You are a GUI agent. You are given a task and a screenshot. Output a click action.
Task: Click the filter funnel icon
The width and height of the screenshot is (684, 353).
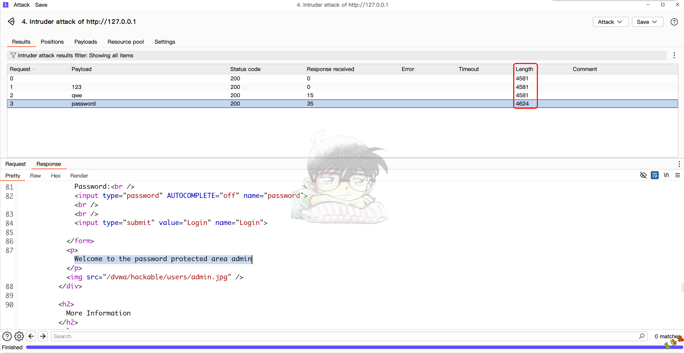coord(13,55)
